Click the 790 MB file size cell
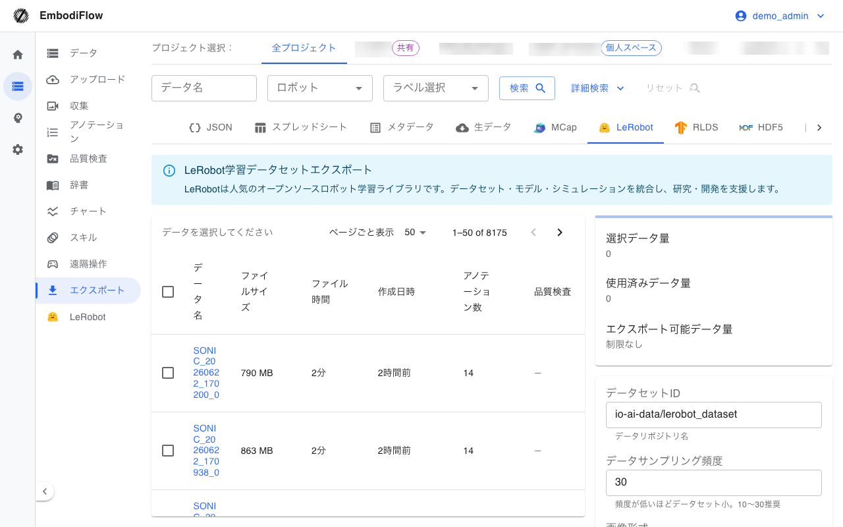The image size is (843, 527). tap(257, 373)
